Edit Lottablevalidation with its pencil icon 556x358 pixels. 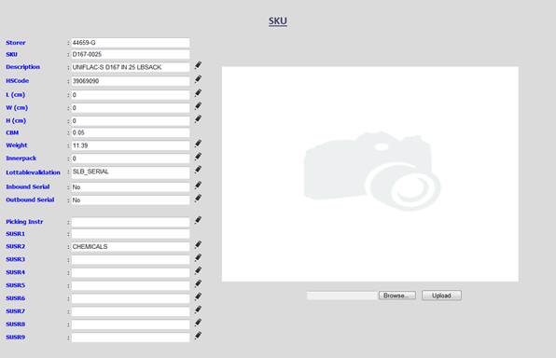(x=198, y=170)
